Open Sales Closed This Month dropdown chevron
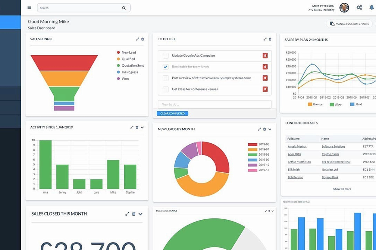 point(140,214)
